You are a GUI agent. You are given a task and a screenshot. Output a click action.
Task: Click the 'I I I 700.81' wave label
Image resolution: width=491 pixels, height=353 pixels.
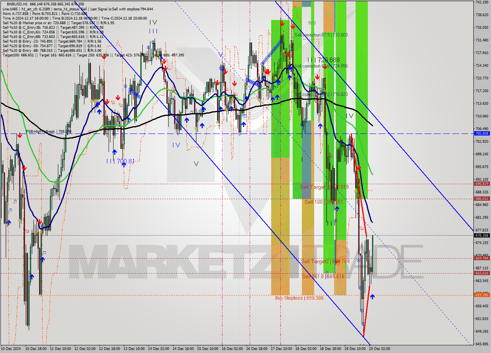[x=120, y=161]
